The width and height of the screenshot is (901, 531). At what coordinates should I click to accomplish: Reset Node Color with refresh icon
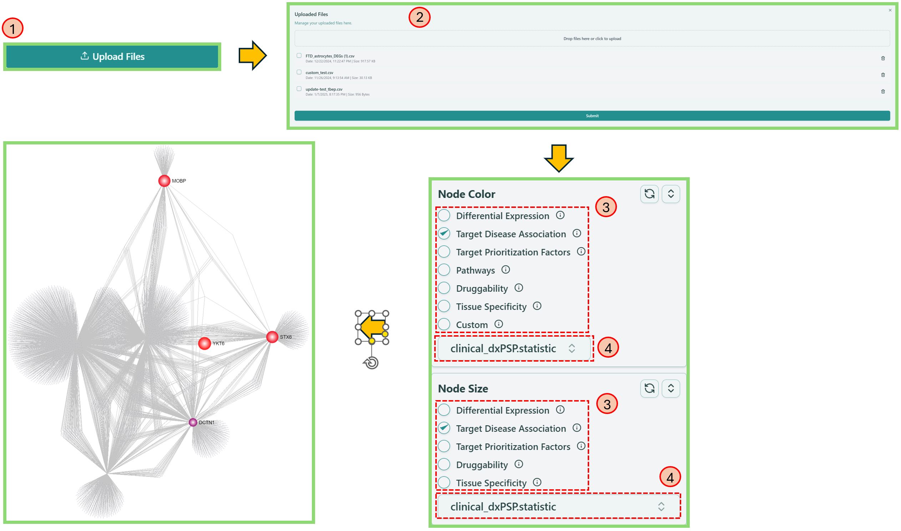pos(649,194)
